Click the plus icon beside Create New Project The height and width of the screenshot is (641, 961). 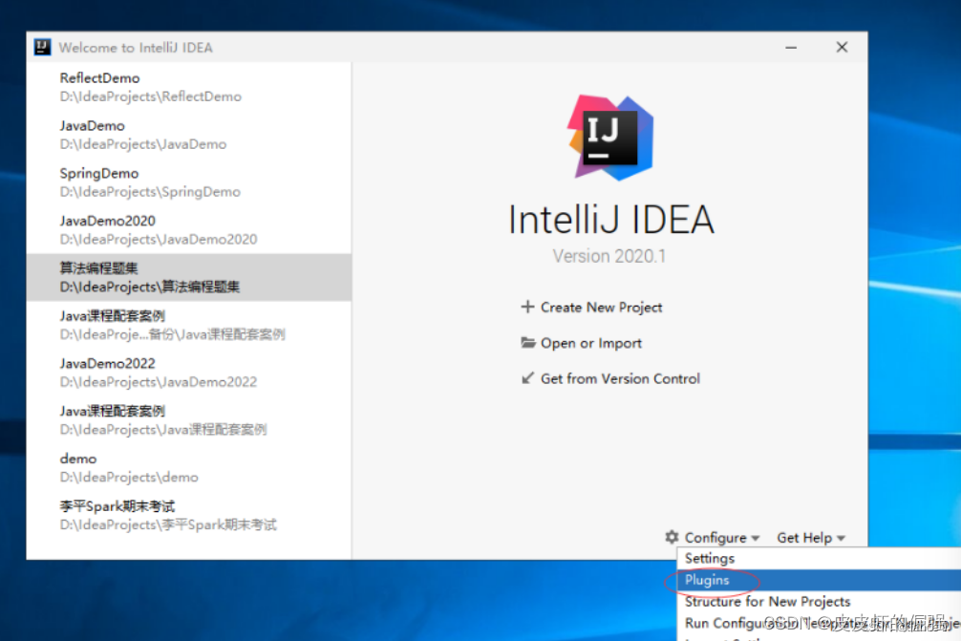click(527, 307)
